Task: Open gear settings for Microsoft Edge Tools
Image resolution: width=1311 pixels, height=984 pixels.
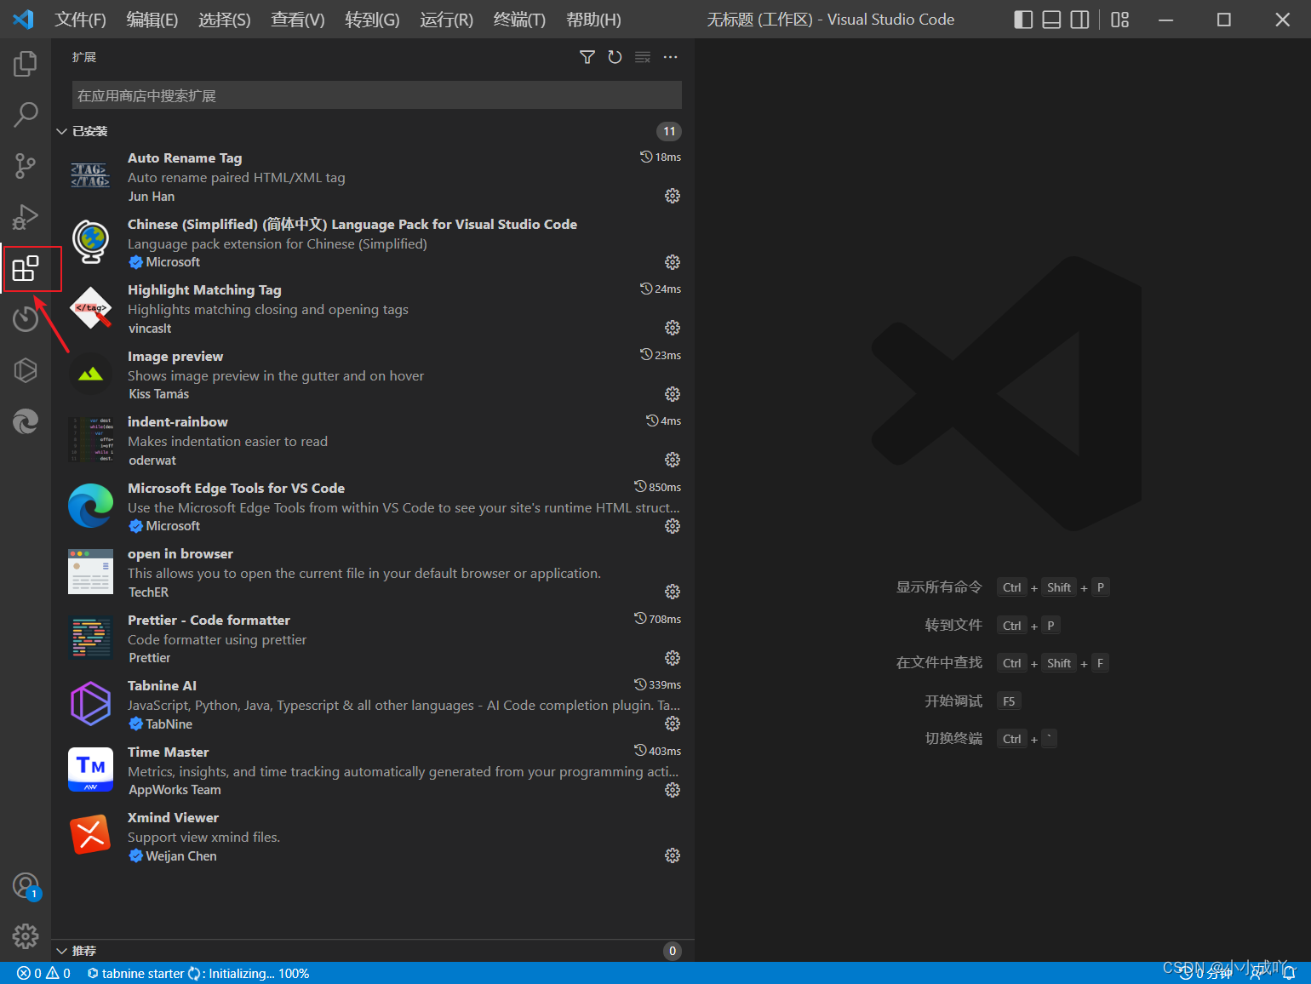Action: [x=673, y=526]
